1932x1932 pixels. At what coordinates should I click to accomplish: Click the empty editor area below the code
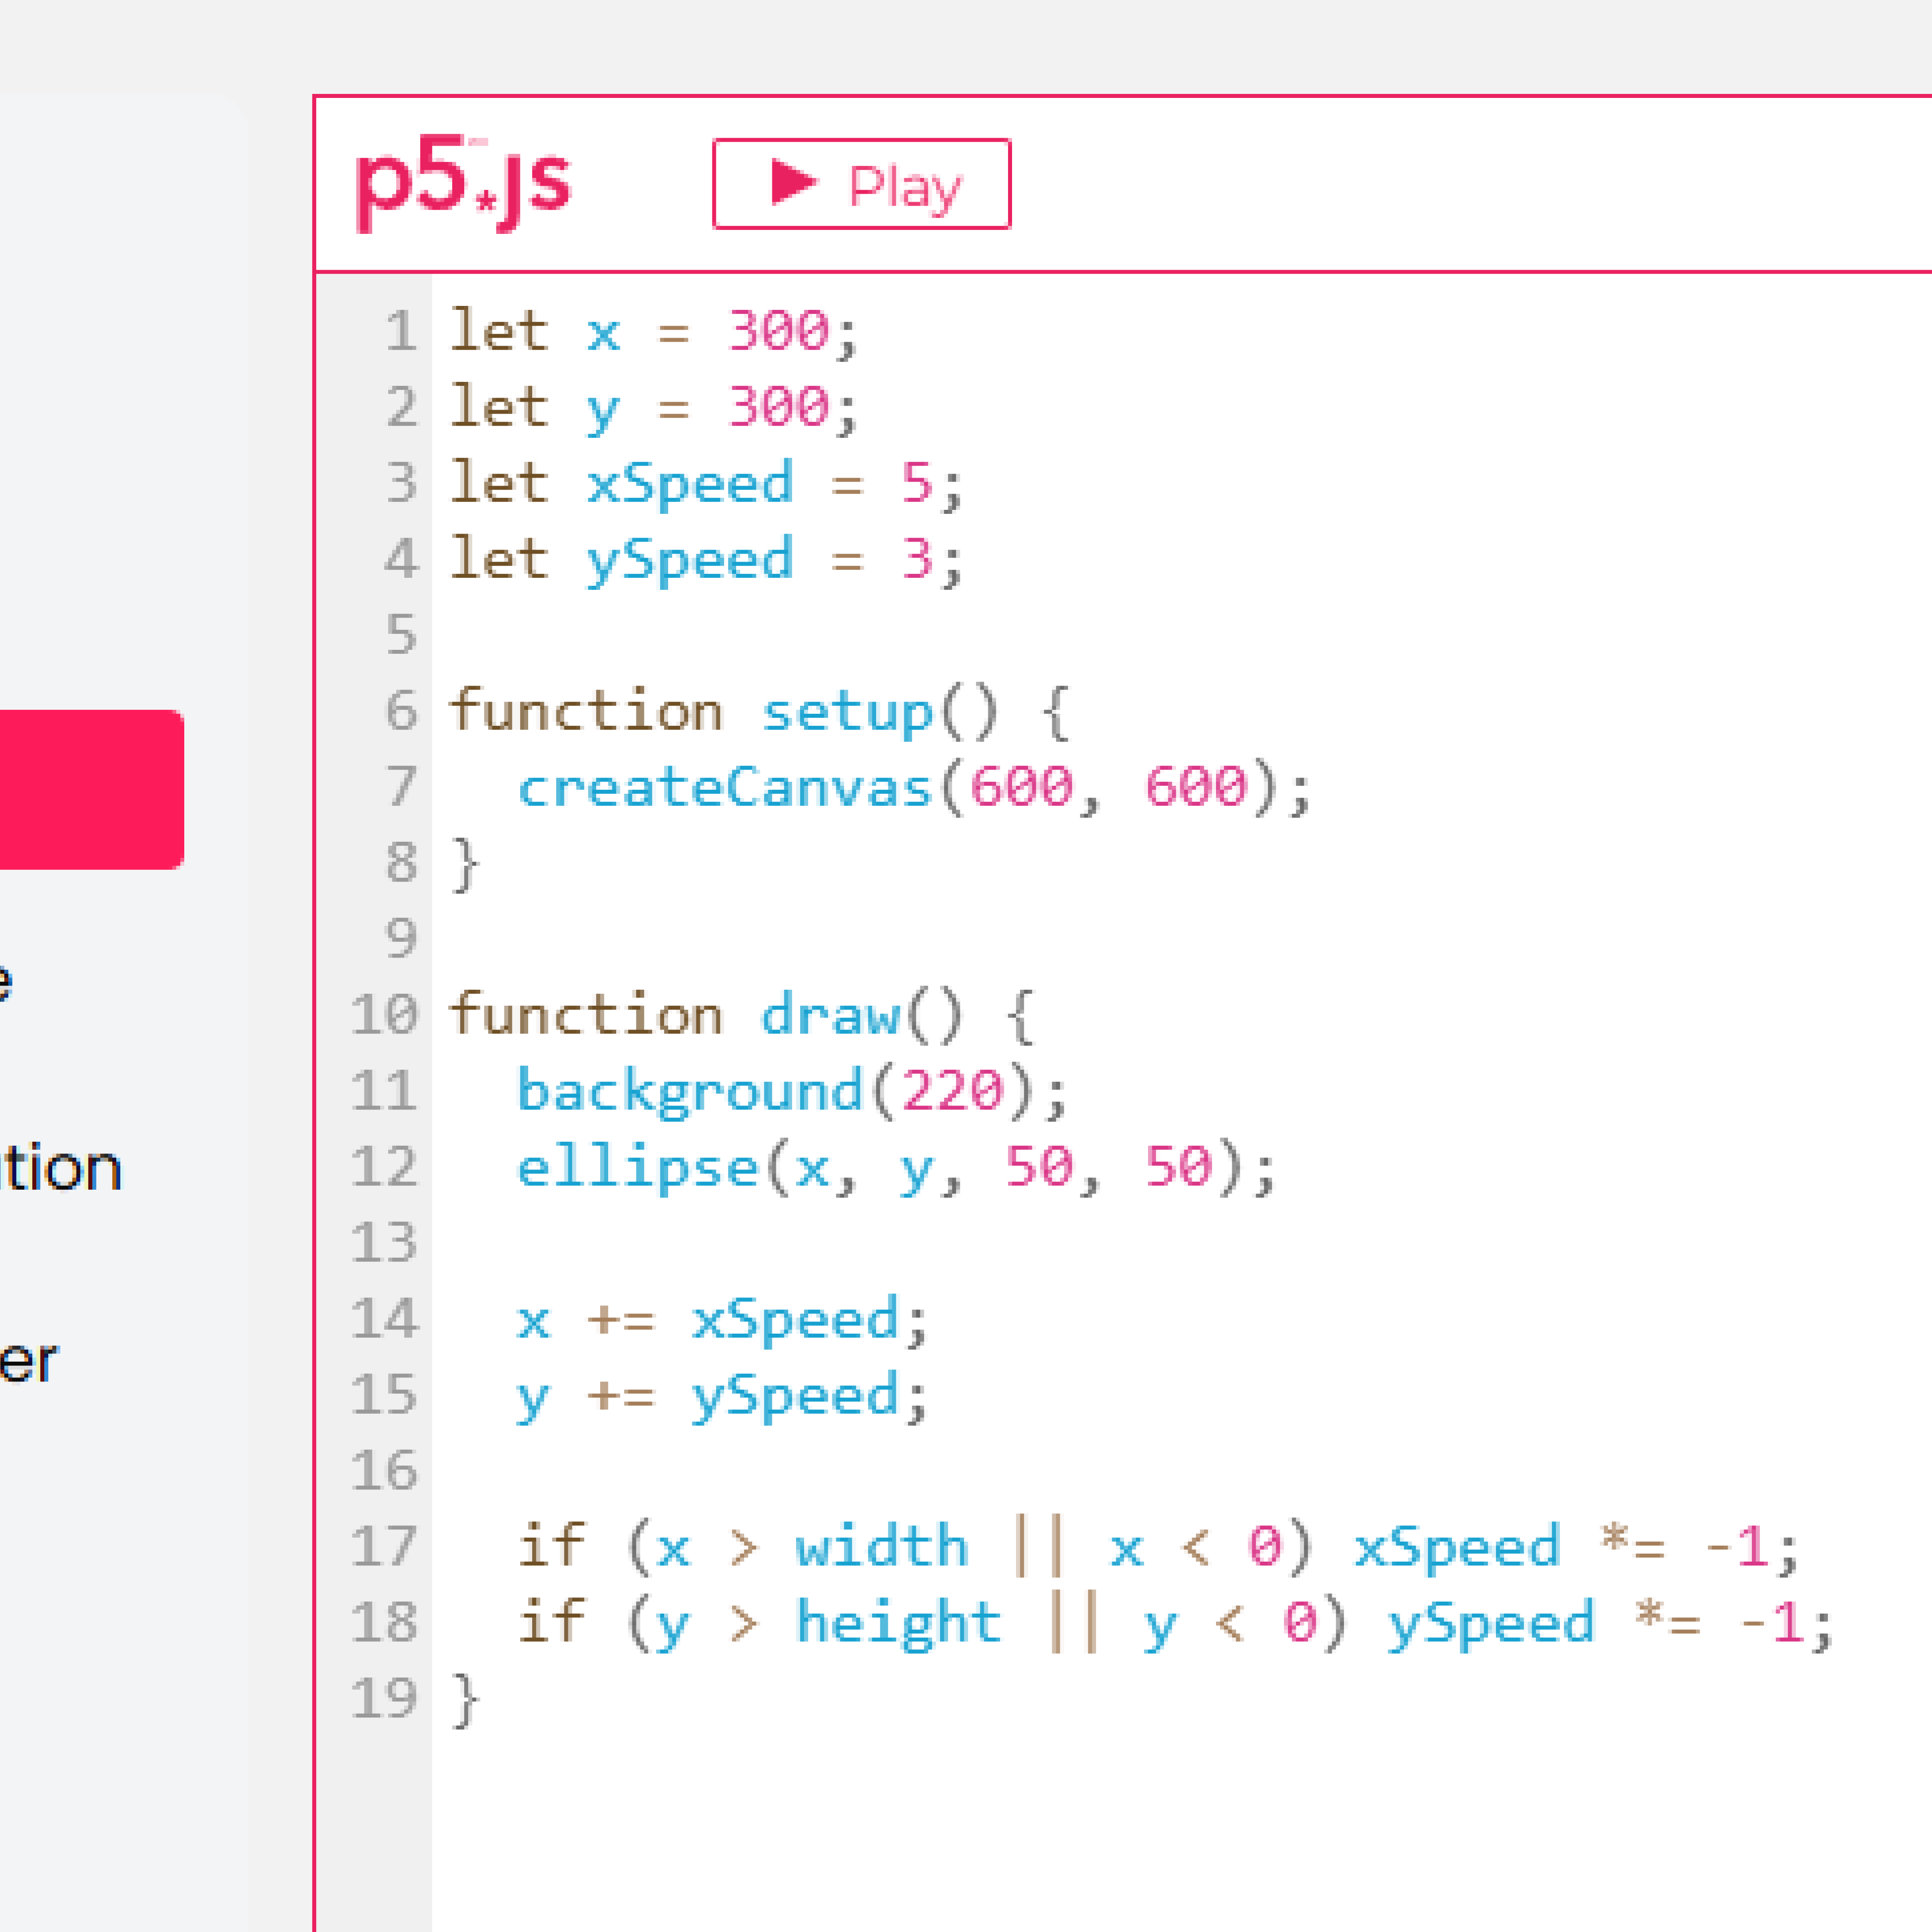[1100, 1830]
